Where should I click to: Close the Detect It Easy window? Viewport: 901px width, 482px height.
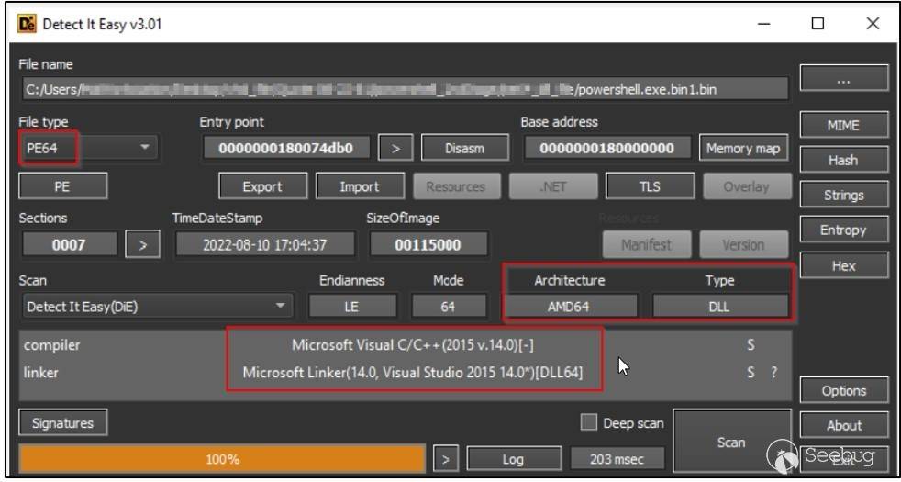click(x=873, y=24)
